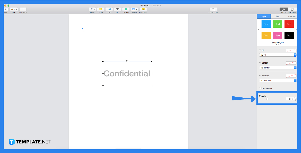Open the No Fill dropdown
Image resolution: width=301 pixels, height=153 pixels.
(x=278, y=55)
